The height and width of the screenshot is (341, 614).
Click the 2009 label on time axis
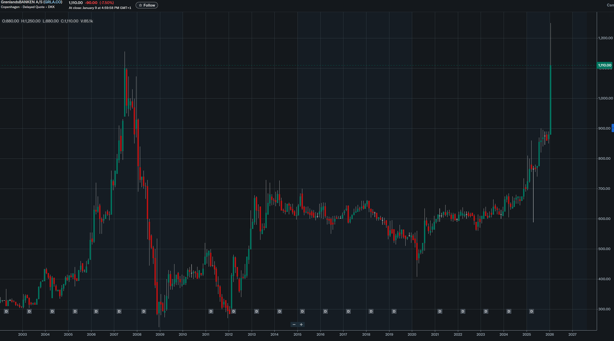[x=160, y=334]
